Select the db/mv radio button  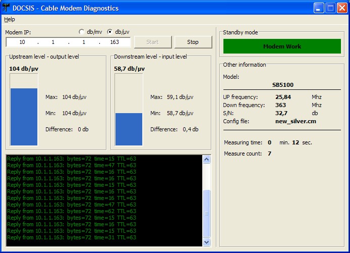[81, 32]
